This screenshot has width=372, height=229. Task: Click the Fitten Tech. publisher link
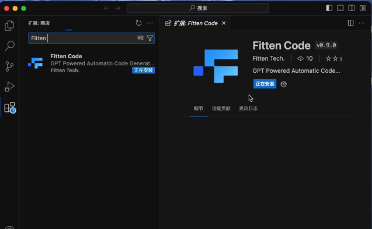268,58
